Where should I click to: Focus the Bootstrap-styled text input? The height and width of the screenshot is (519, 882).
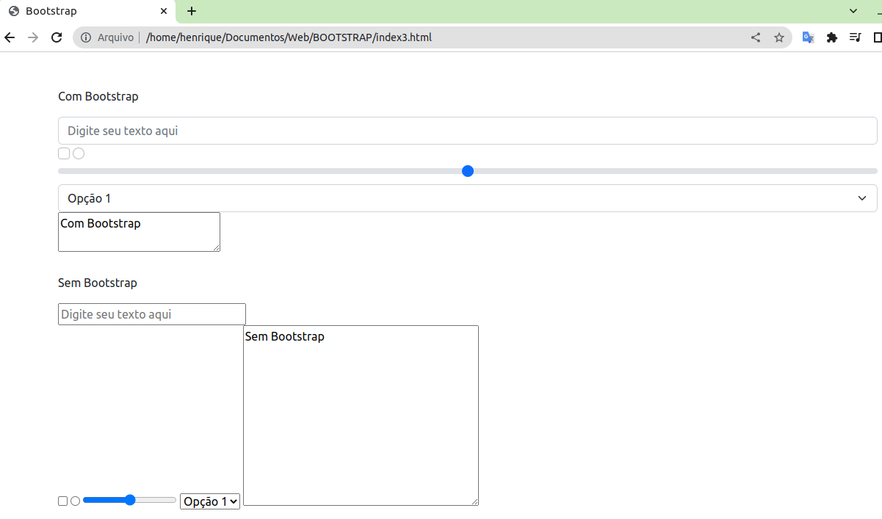coord(468,131)
